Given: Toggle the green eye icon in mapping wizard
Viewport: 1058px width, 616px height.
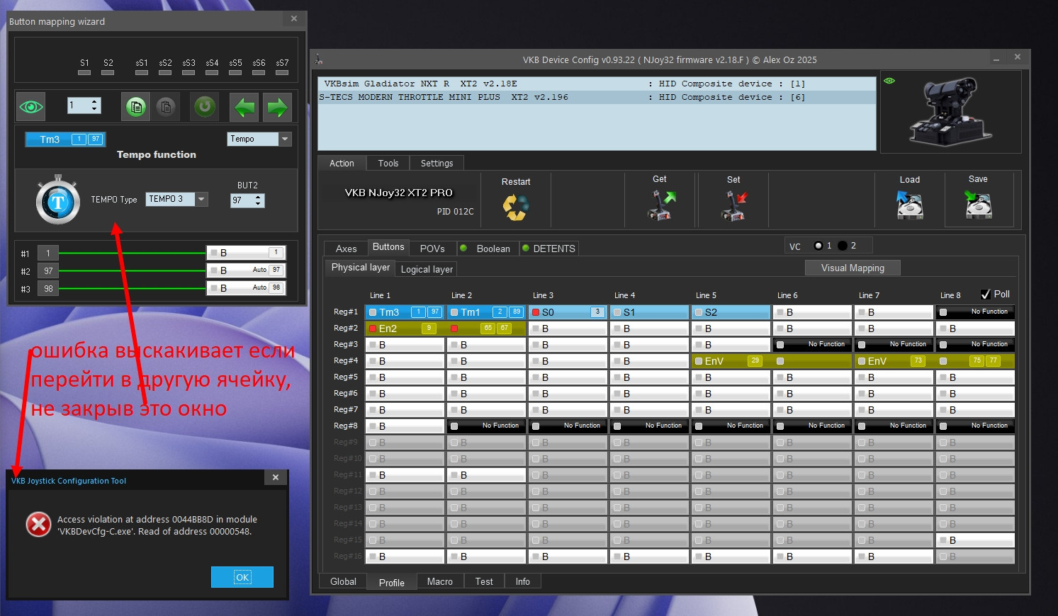Looking at the screenshot, I should [31, 107].
